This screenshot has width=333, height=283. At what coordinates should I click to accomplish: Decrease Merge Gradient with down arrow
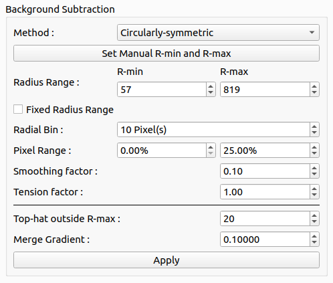[x=314, y=242]
